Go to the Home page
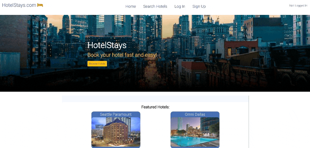This screenshot has width=310, height=148. click(x=131, y=6)
